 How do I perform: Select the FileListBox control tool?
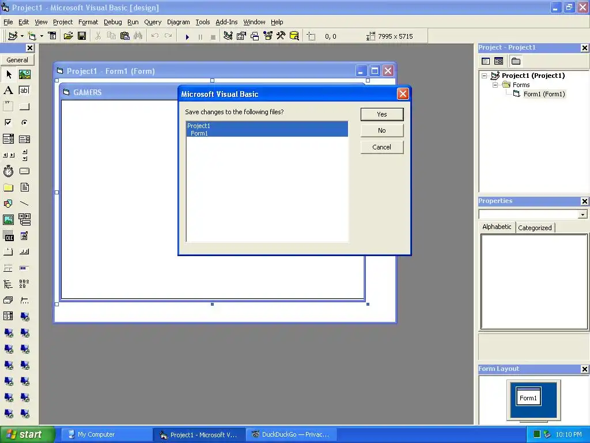click(24, 187)
